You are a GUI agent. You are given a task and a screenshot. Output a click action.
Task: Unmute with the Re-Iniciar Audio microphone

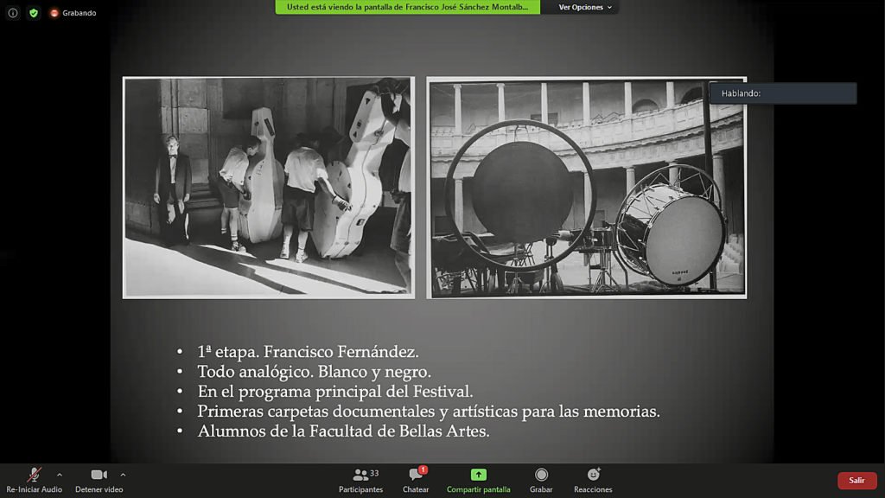point(34,480)
